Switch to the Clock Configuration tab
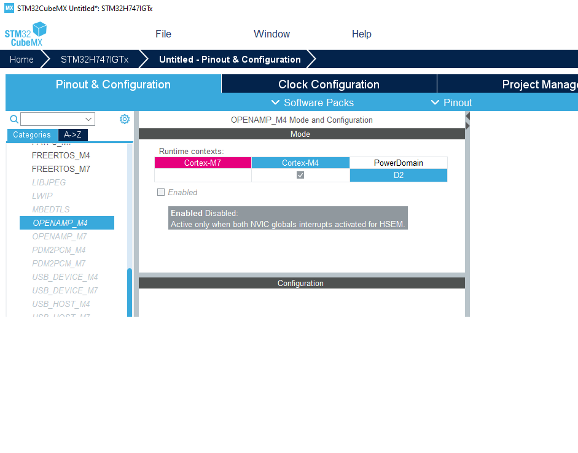The height and width of the screenshot is (453, 578). pos(329,84)
